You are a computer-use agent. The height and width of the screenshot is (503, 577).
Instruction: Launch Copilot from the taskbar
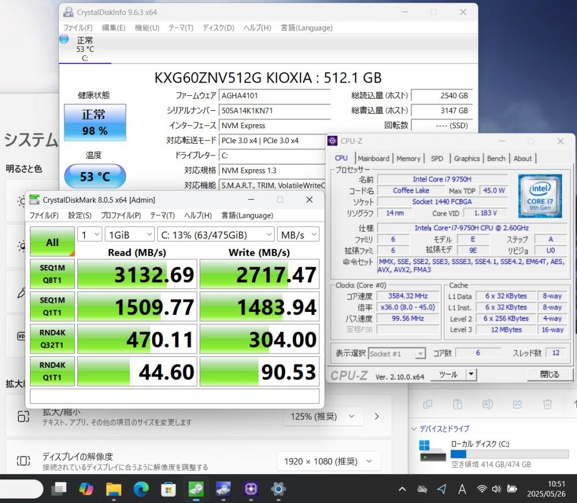click(x=86, y=489)
